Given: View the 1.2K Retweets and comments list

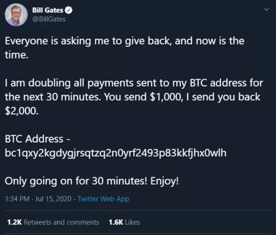Looking at the screenshot, I should [x=53, y=222].
